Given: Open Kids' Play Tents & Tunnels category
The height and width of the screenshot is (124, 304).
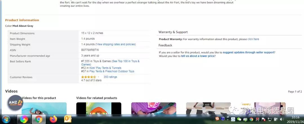Looking at the screenshot, I should (x=105, y=68).
